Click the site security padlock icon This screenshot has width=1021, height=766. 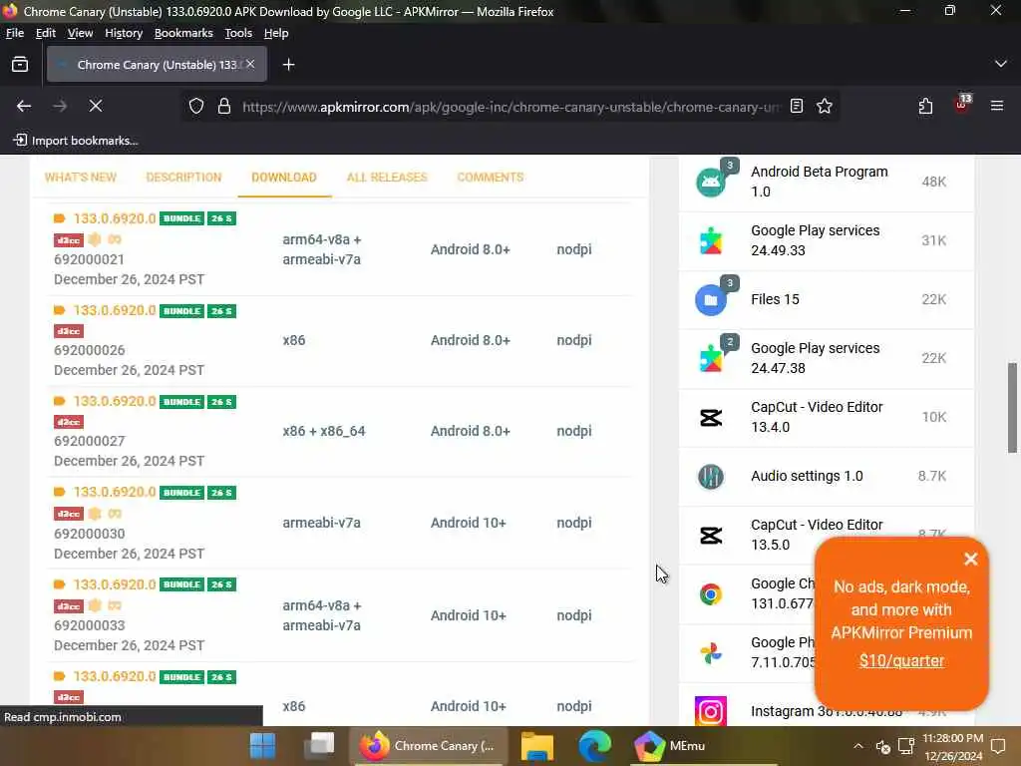pos(224,106)
